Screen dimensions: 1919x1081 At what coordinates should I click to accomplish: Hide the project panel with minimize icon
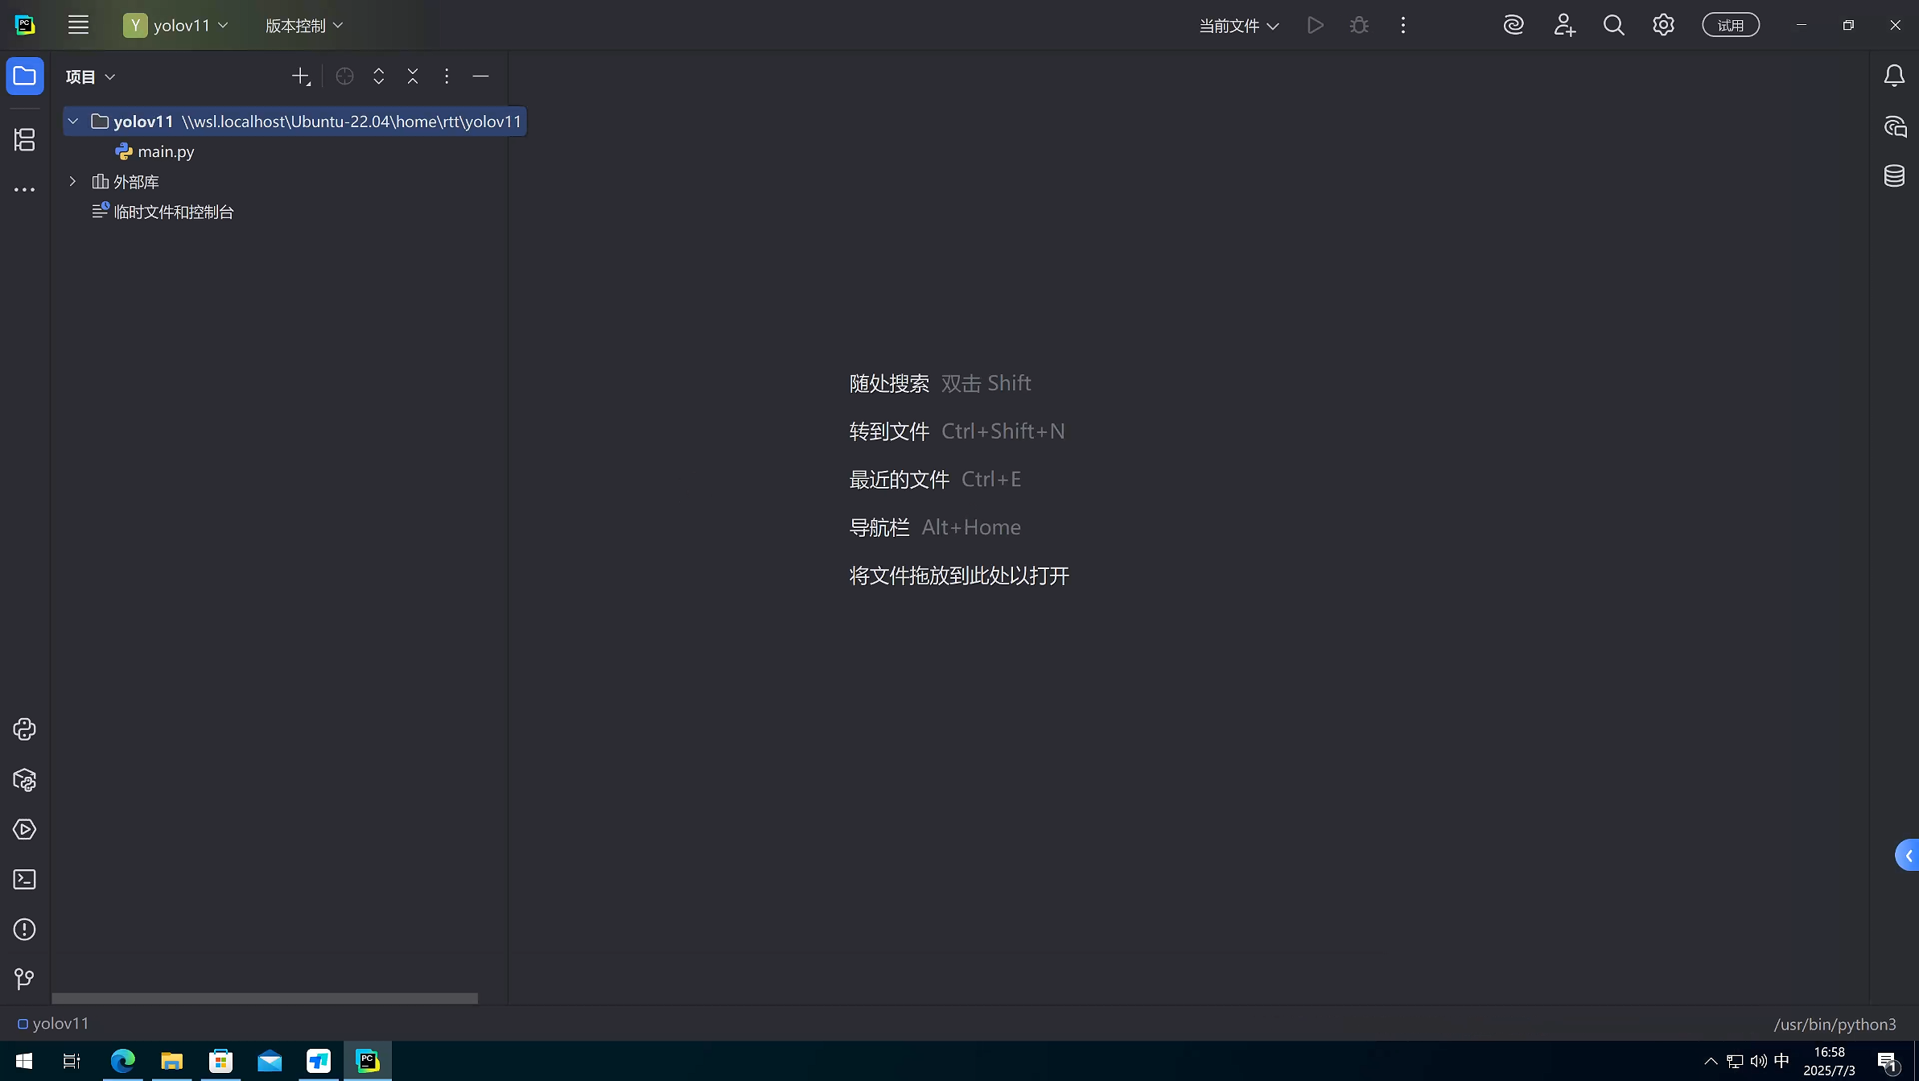[480, 76]
